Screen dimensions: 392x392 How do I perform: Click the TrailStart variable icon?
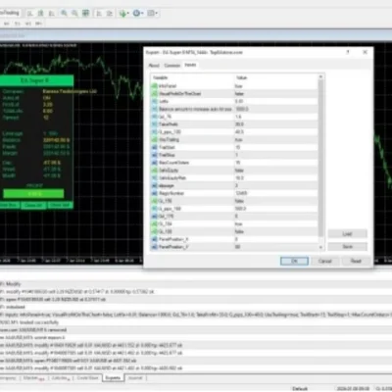pos(155,147)
